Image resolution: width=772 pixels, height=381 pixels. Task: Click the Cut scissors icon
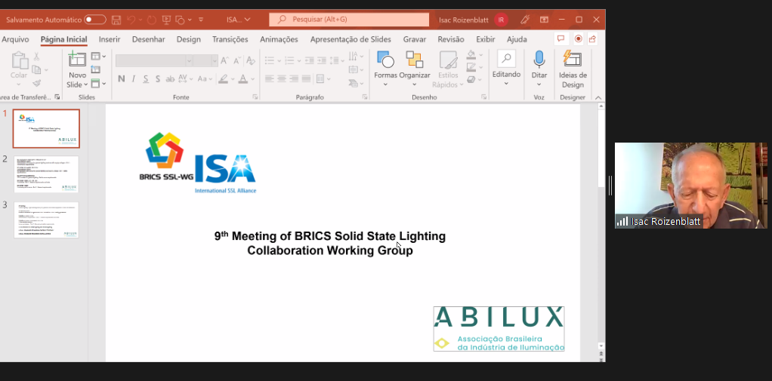pos(36,57)
